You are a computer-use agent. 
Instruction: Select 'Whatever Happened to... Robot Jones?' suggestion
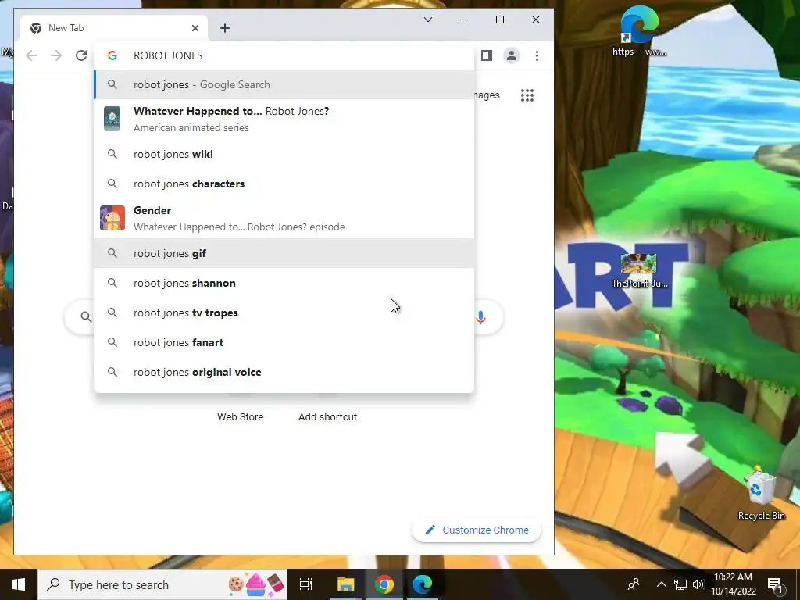[284, 119]
